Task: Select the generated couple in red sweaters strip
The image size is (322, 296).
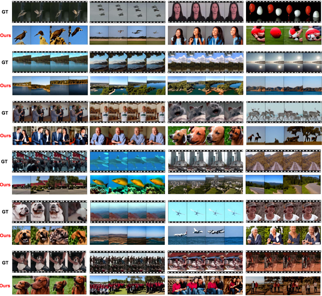Action: (205, 285)
